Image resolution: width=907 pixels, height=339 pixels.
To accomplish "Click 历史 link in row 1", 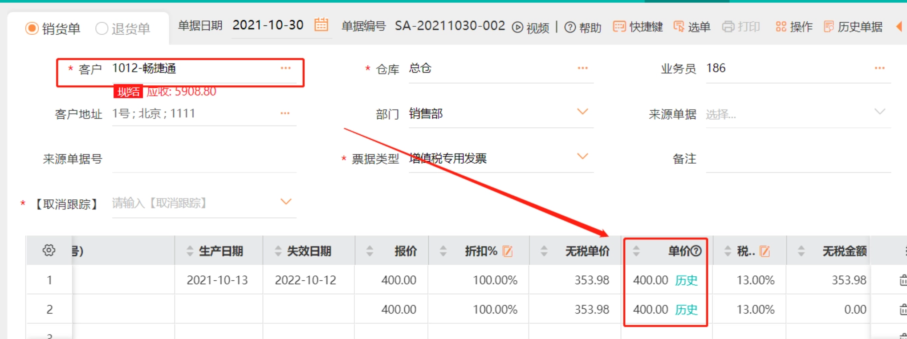I will tap(686, 280).
